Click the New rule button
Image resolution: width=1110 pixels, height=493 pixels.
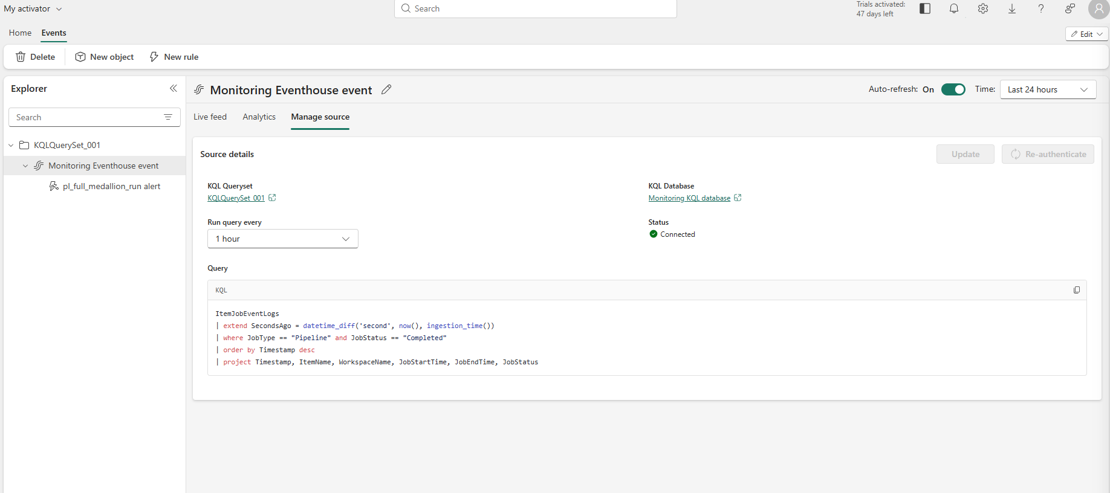click(x=174, y=57)
